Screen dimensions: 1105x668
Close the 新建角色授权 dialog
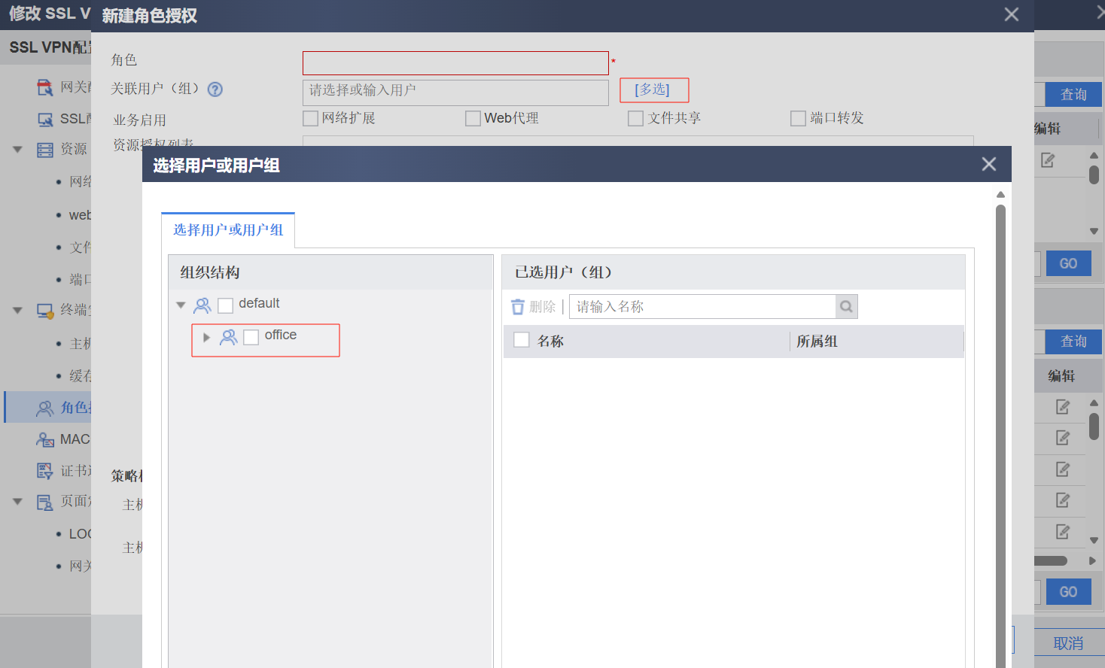pyautogui.click(x=1012, y=15)
